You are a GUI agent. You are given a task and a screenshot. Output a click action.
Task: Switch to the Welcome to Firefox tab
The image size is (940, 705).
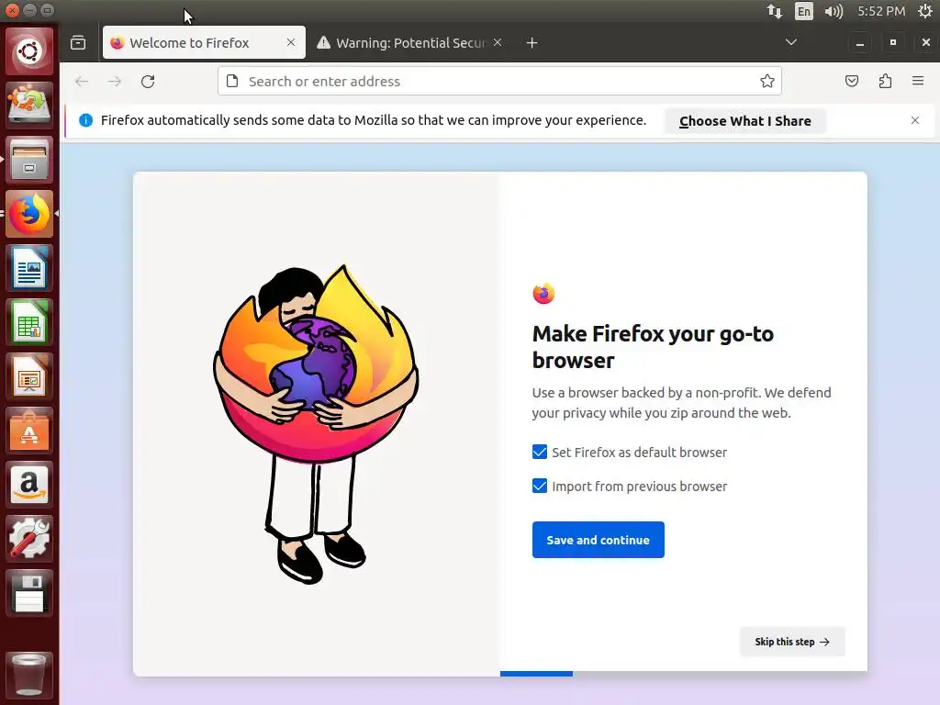(204, 42)
